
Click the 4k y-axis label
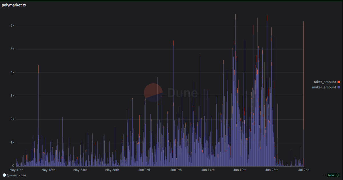click(13, 73)
